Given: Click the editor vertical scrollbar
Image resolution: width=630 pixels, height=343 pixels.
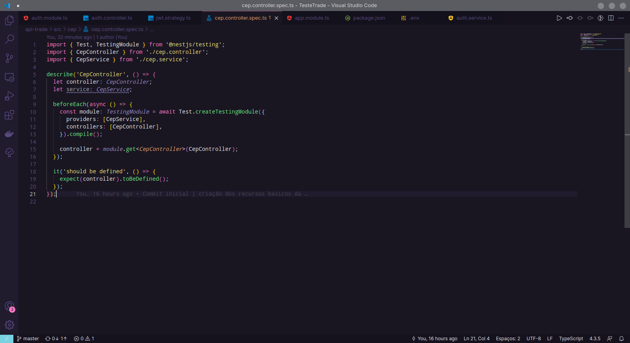Looking at the screenshot, I should pos(627,130).
